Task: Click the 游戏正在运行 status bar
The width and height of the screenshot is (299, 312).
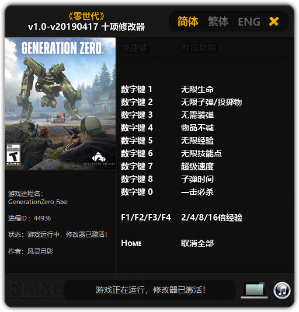Action: 150,290
